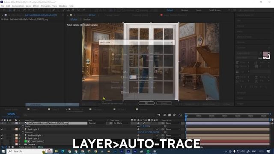Image resolution: width=274 pixels, height=154 pixels.
Task: Click the Composition mini-flowchart icon
Action: [x=159, y=115]
